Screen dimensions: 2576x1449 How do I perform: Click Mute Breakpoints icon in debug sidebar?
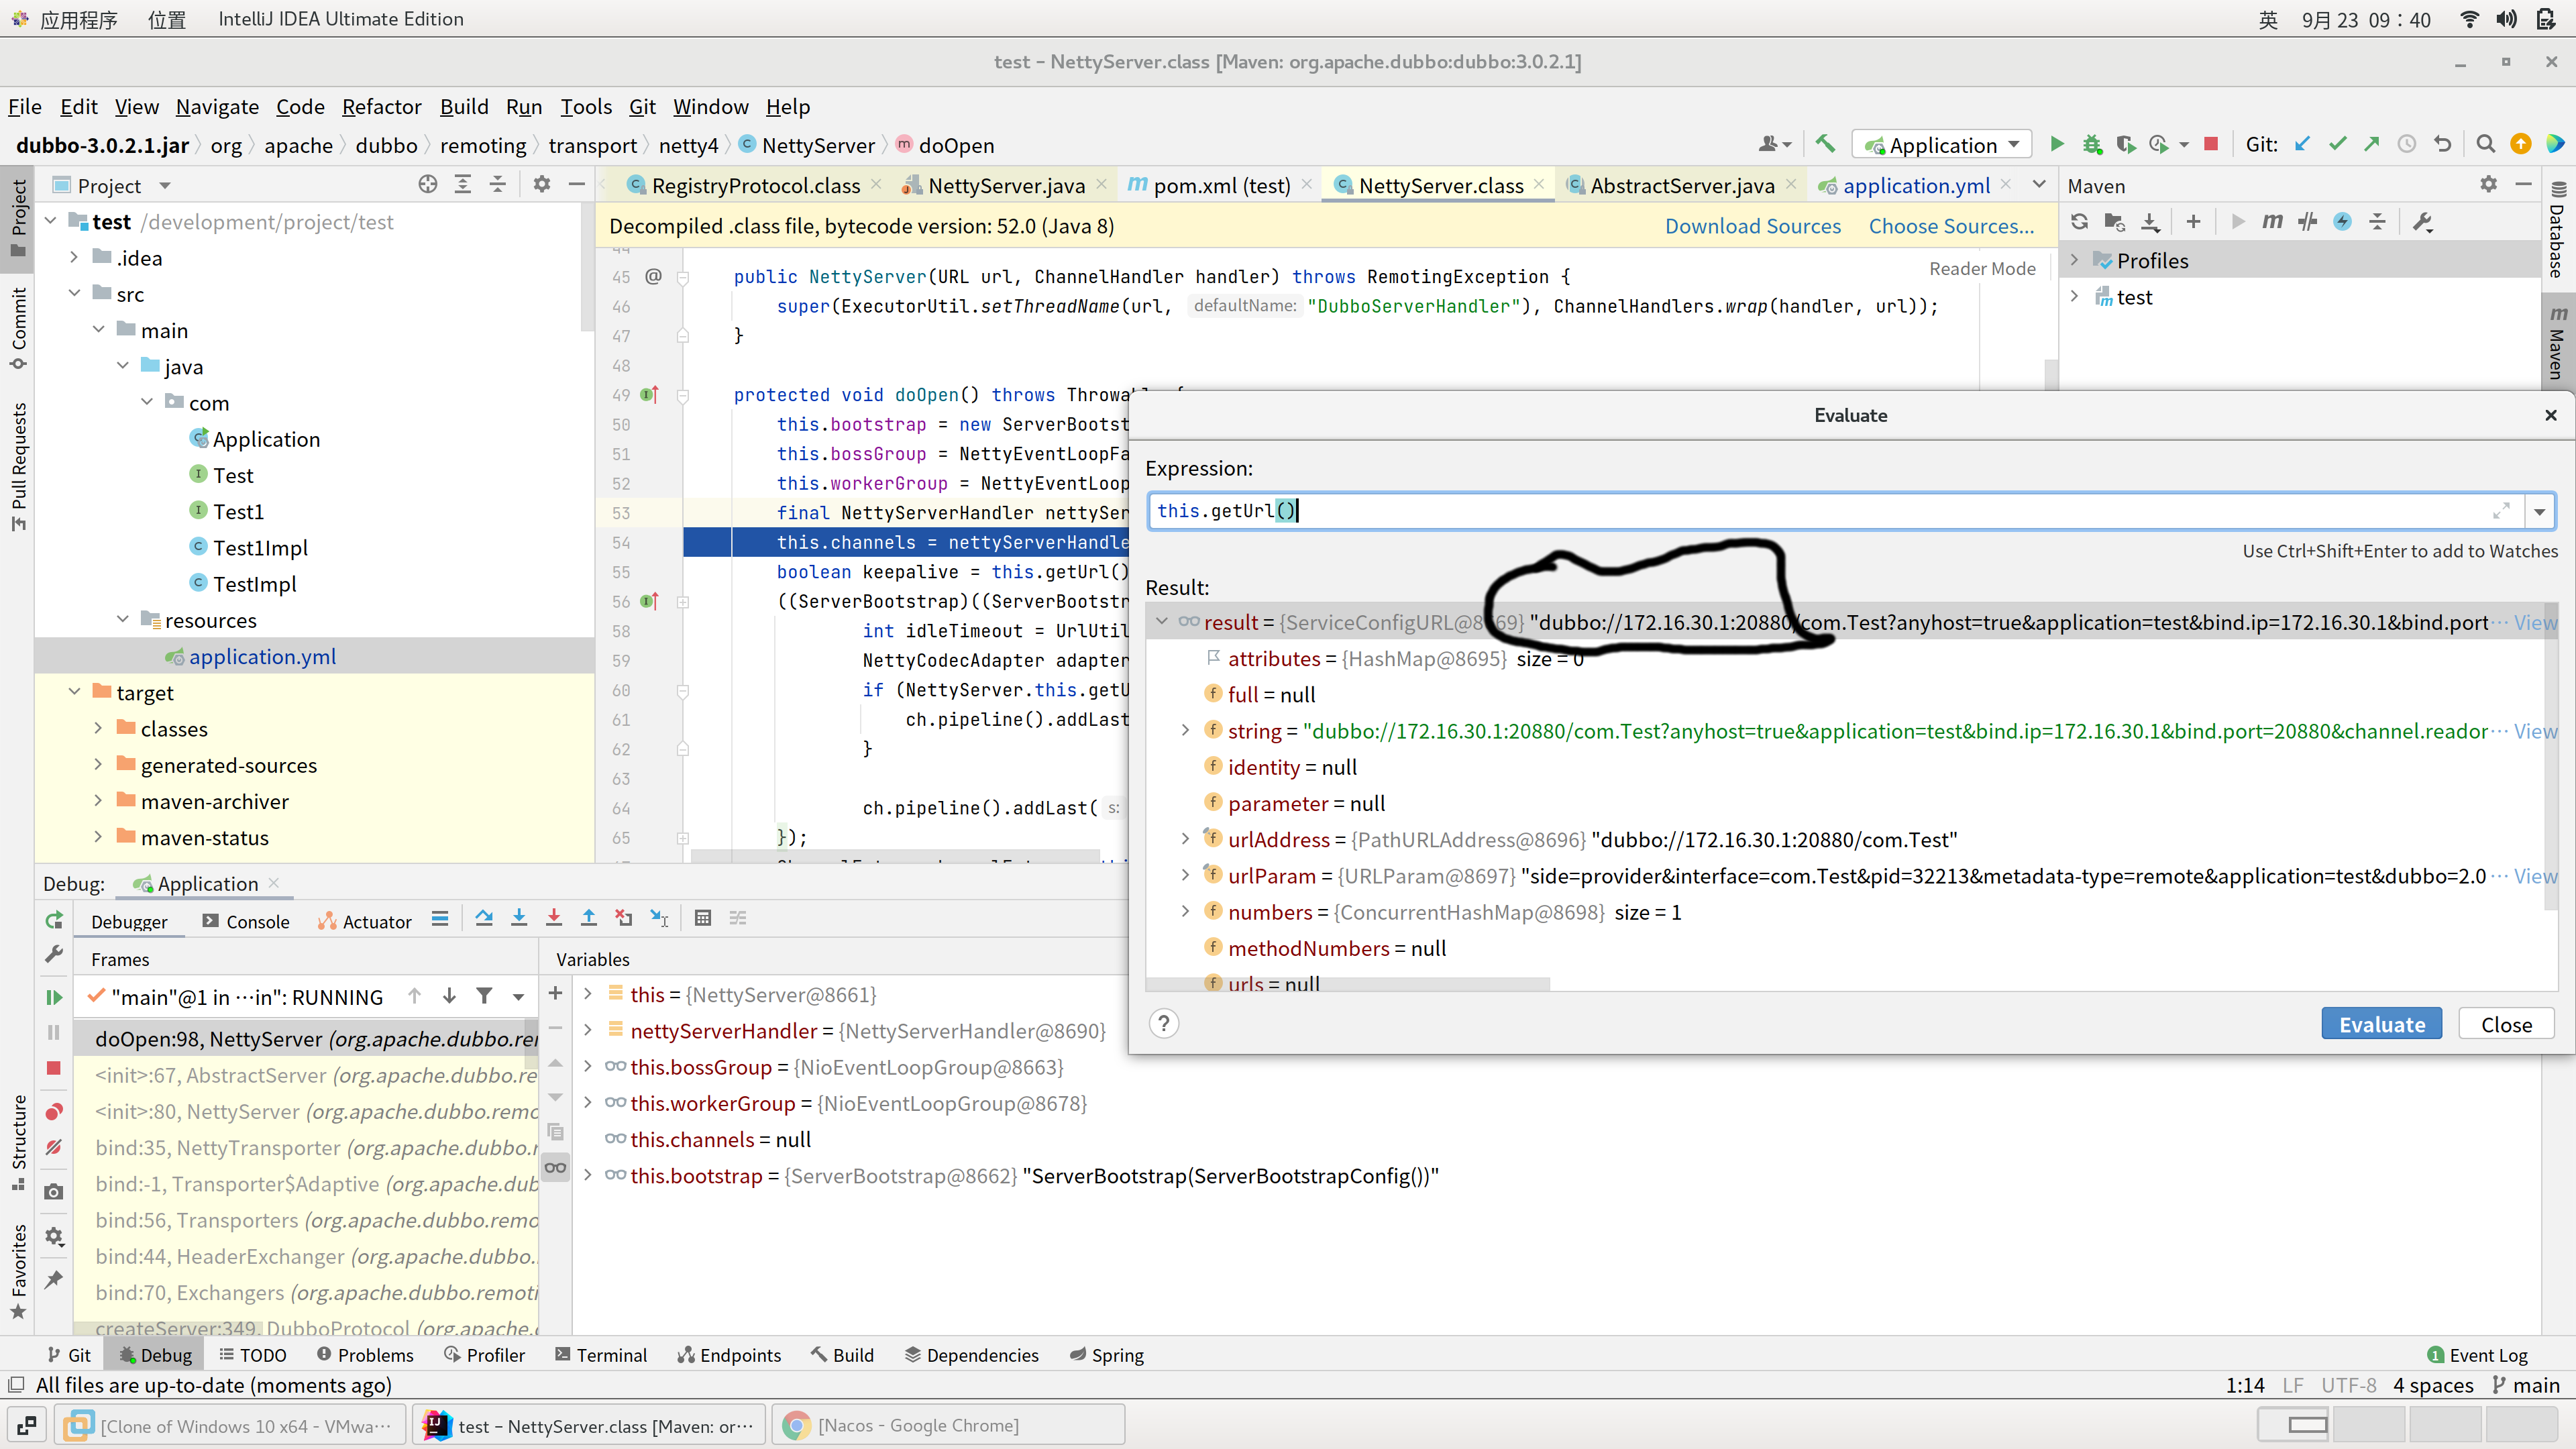54,1147
